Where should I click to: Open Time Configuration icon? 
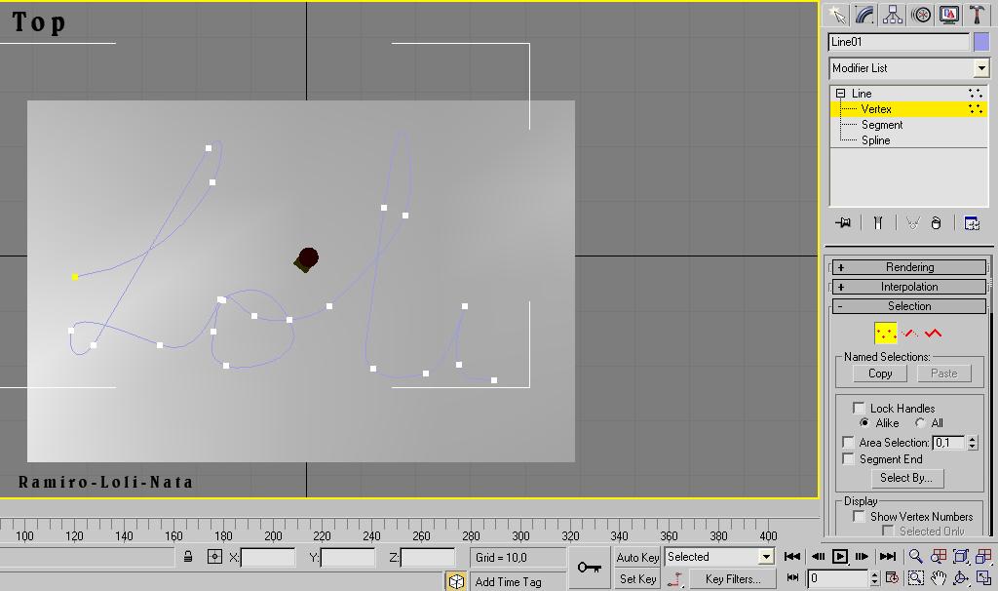pos(892,578)
